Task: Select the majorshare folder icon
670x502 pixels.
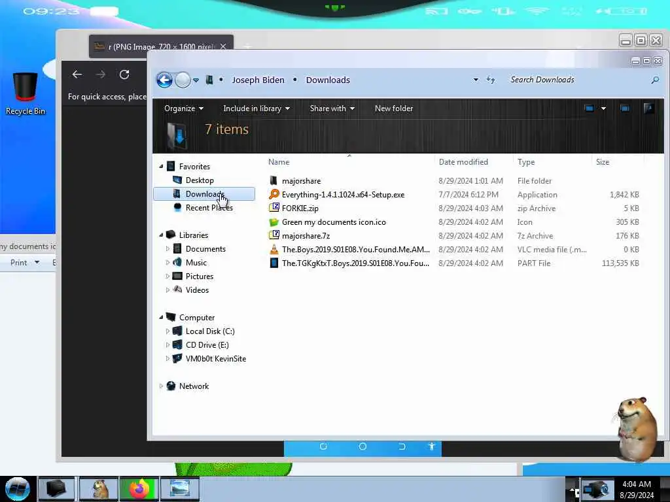Action: tap(273, 180)
